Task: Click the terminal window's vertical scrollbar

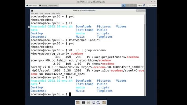Action: (145, 55)
